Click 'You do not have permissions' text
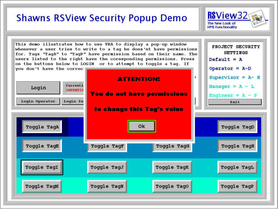 (x=139, y=94)
